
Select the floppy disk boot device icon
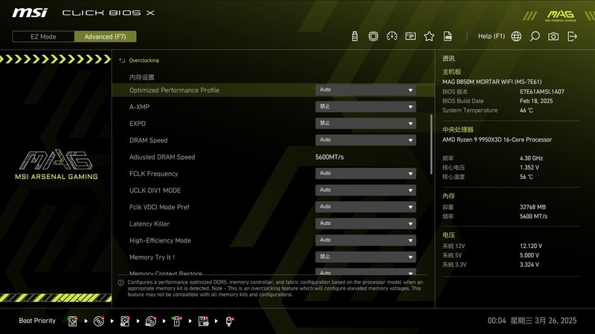click(x=203, y=321)
